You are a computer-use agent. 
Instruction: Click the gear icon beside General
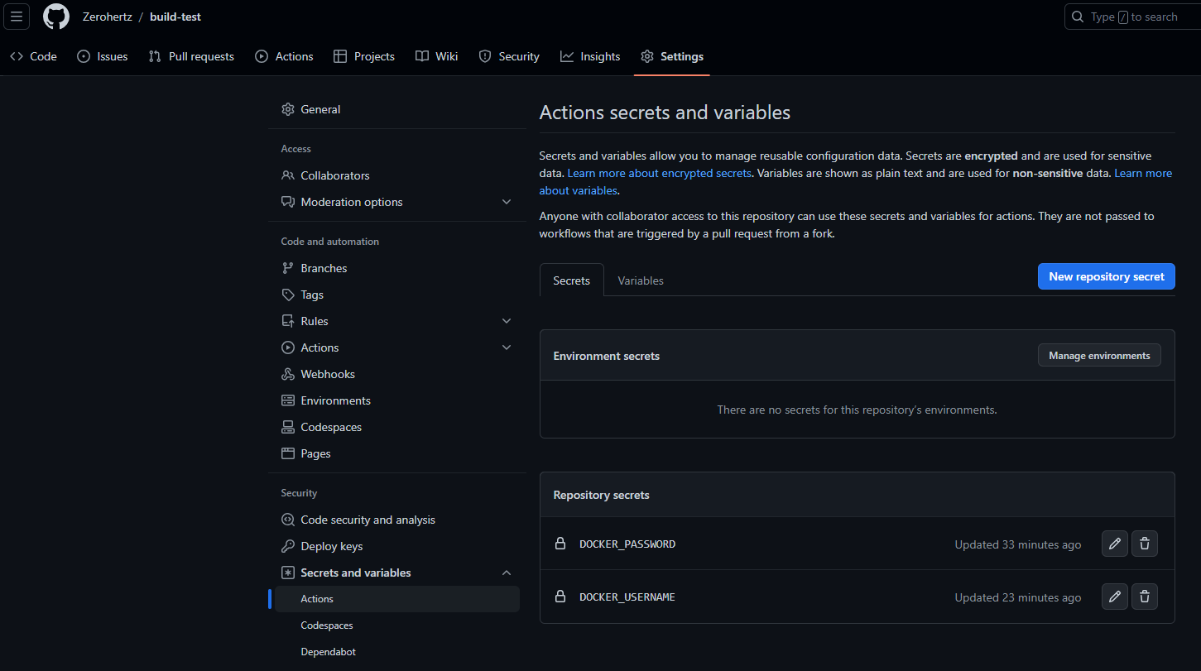[288, 109]
